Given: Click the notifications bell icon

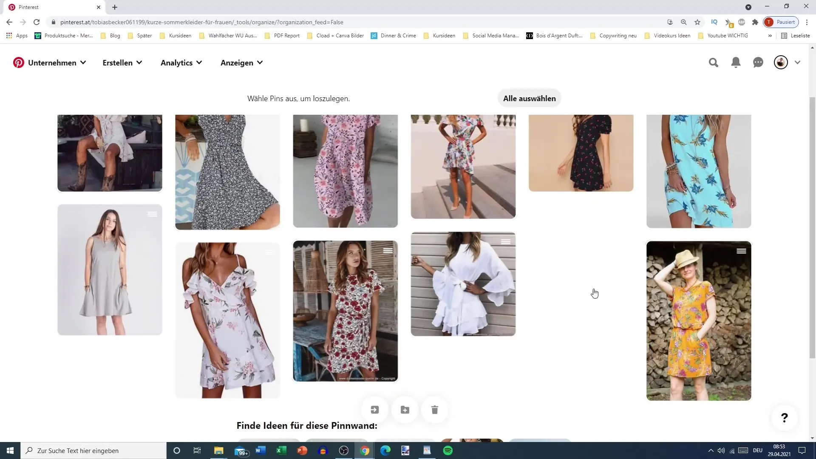Looking at the screenshot, I should coord(735,62).
